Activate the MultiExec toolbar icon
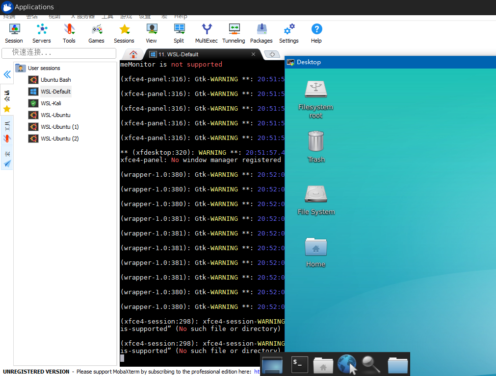496x376 pixels. tap(207, 33)
